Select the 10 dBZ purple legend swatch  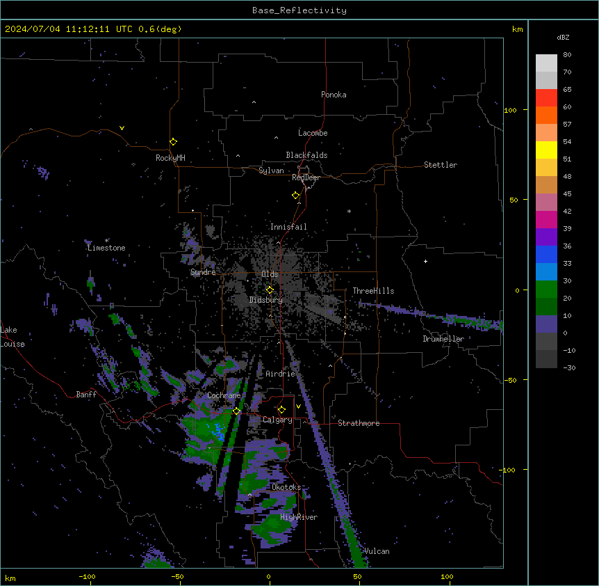(546, 324)
